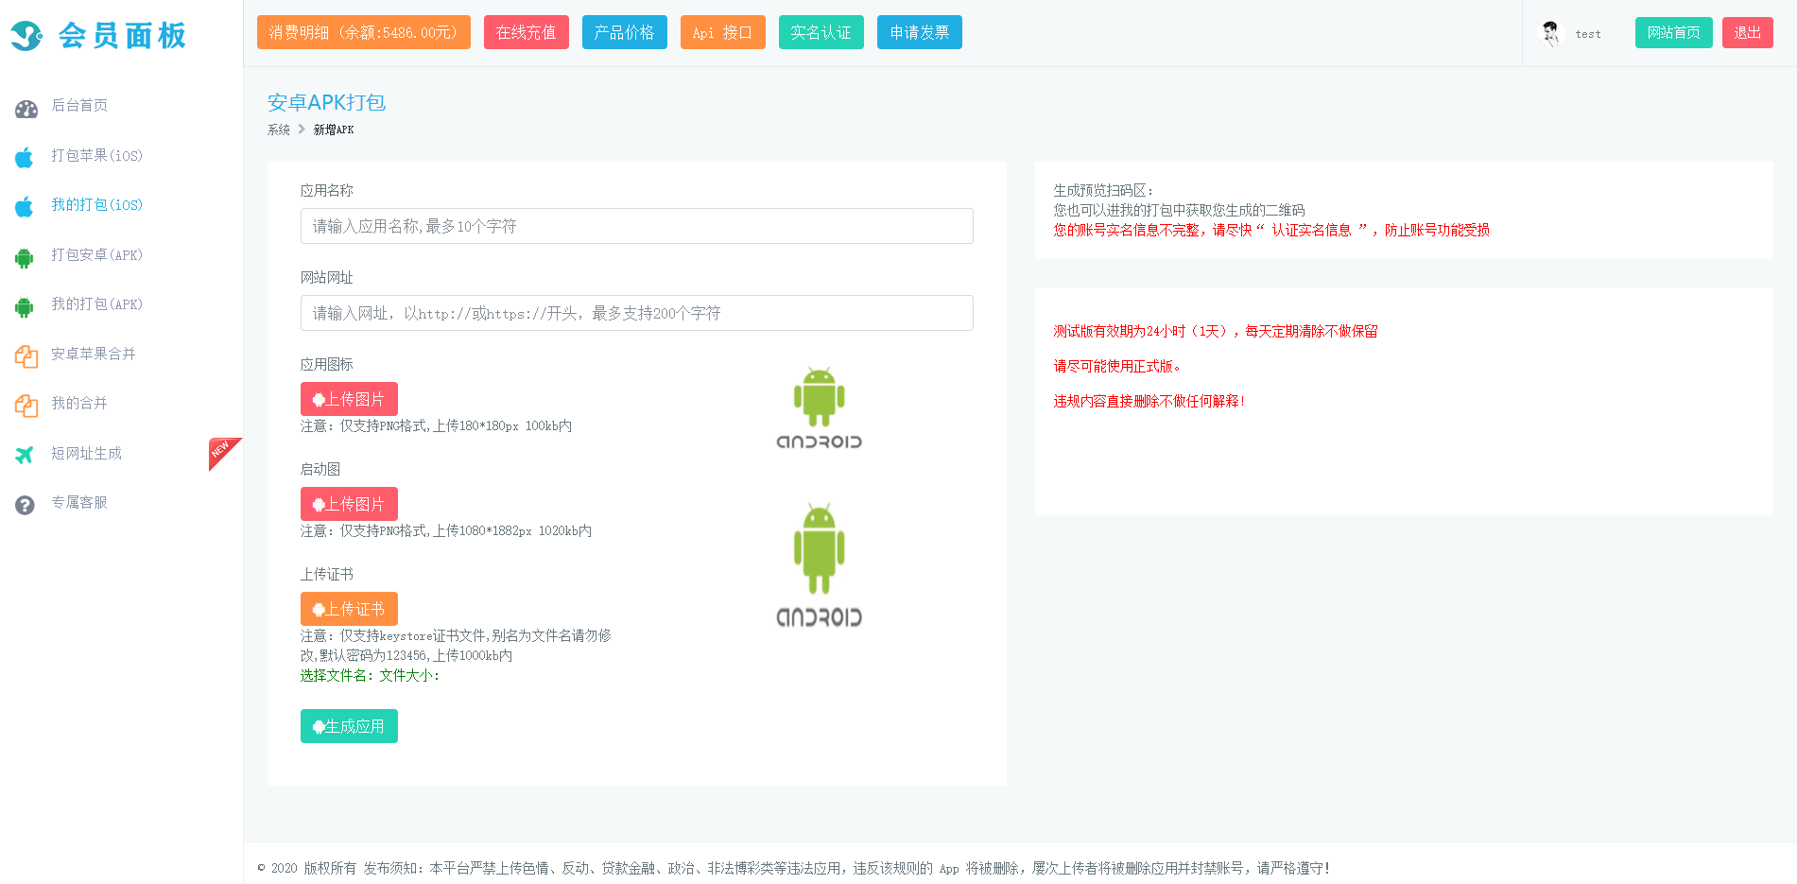This screenshot has height=884, width=1797.
Task: Focus the 应用名称 app name input field
Action: point(636,226)
